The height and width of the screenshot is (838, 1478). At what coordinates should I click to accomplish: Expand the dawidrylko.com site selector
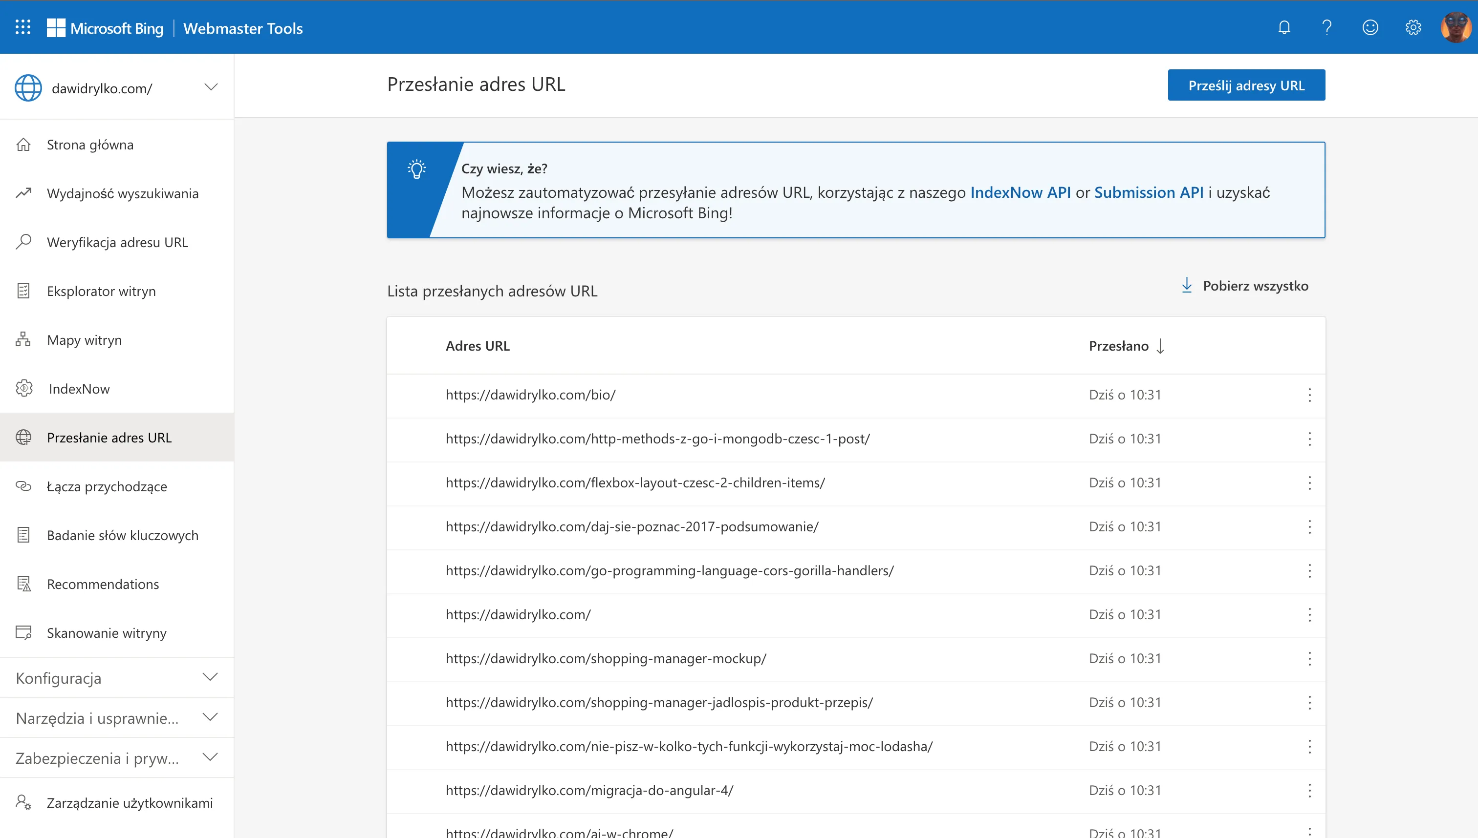pyautogui.click(x=211, y=87)
